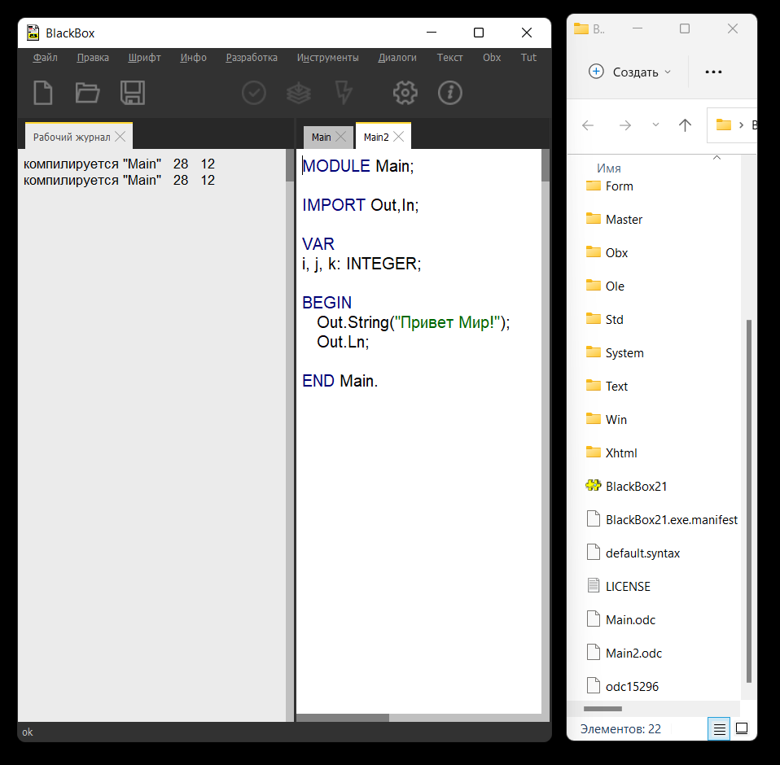The width and height of the screenshot is (780, 765).
Task: Switch Explorer to large thumbnails view
Action: pyautogui.click(x=742, y=729)
